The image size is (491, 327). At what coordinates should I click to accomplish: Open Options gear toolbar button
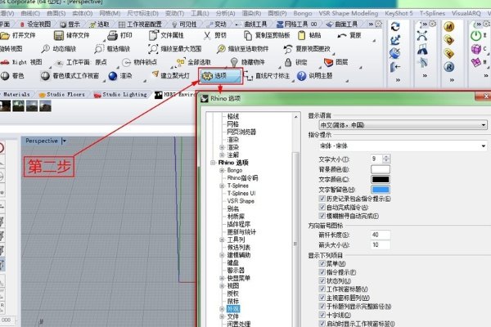coord(220,76)
